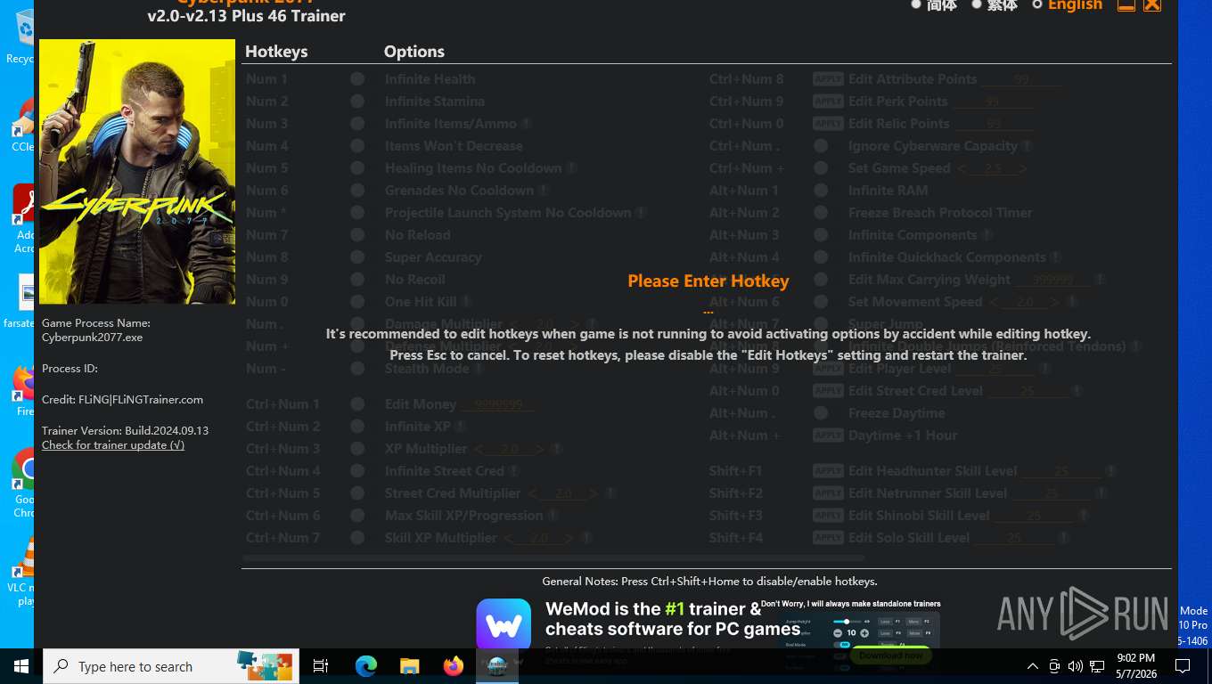
Task: Select 简体 language radio button
Action: tap(916, 4)
